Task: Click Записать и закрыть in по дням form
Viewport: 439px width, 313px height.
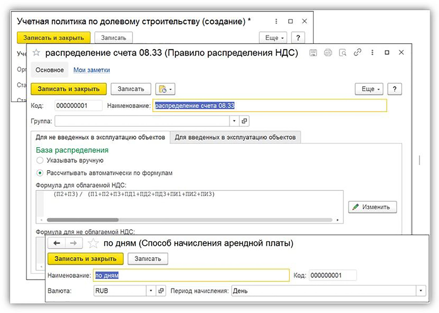Action: click(86, 259)
